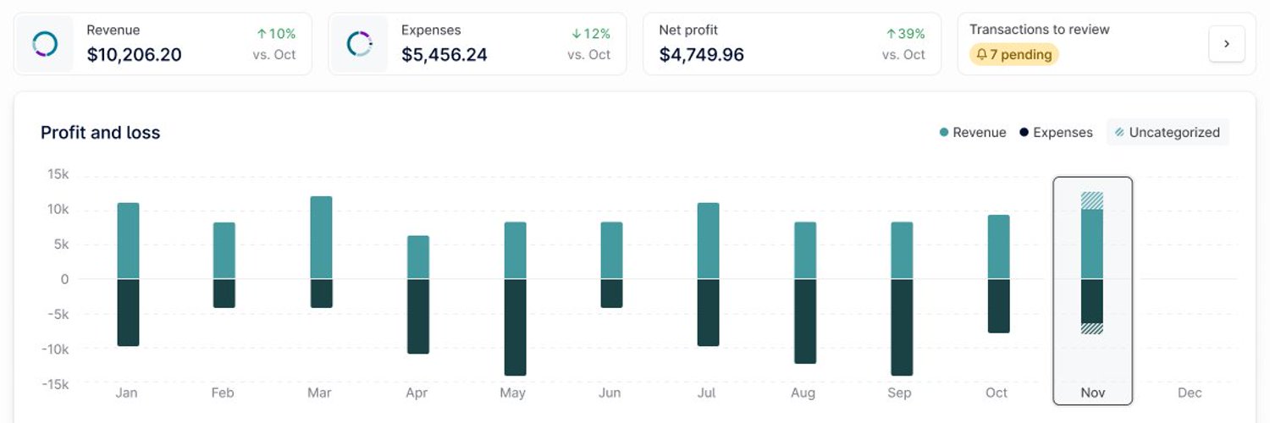Toggle the Expenses legend series
Image resolution: width=1270 pixels, height=423 pixels.
pos(1056,132)
